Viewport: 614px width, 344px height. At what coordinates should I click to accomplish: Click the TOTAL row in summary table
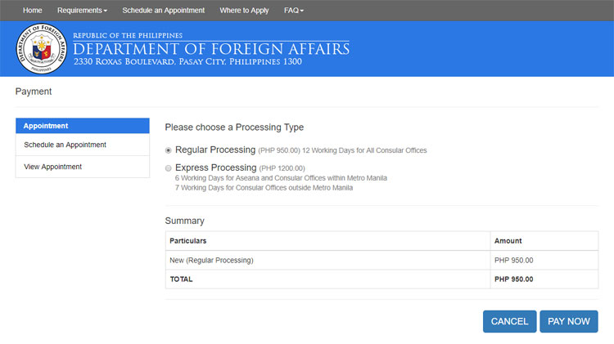click(381, 279)
